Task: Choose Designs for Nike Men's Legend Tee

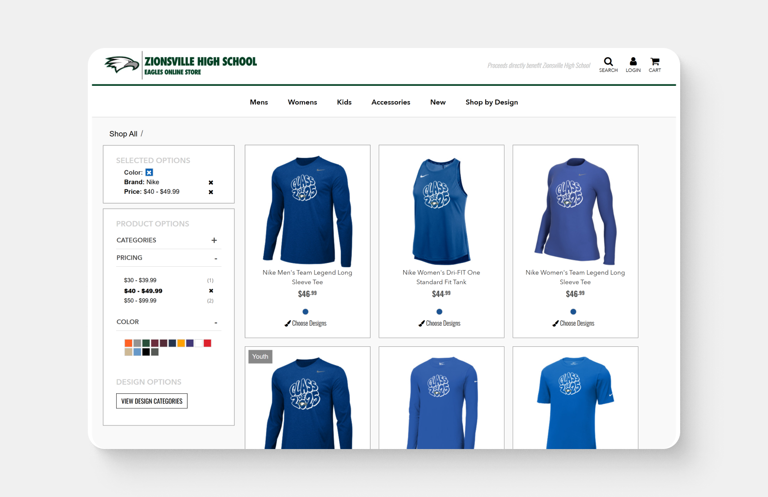Action: (x=305, y=323)
